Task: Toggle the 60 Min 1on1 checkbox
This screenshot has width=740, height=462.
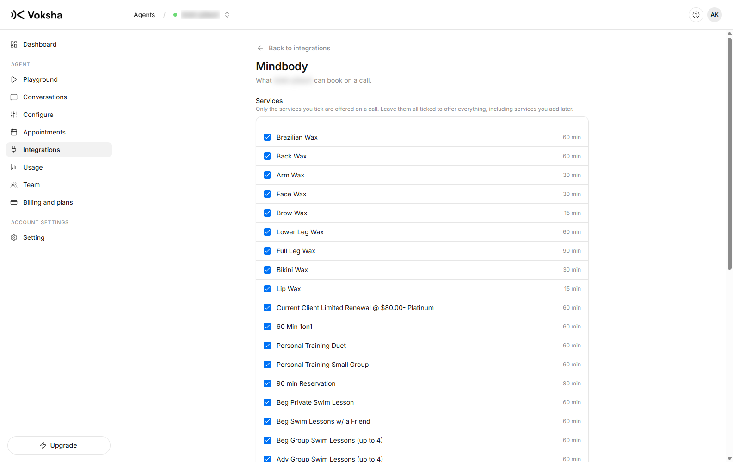Action: point(267,327)
